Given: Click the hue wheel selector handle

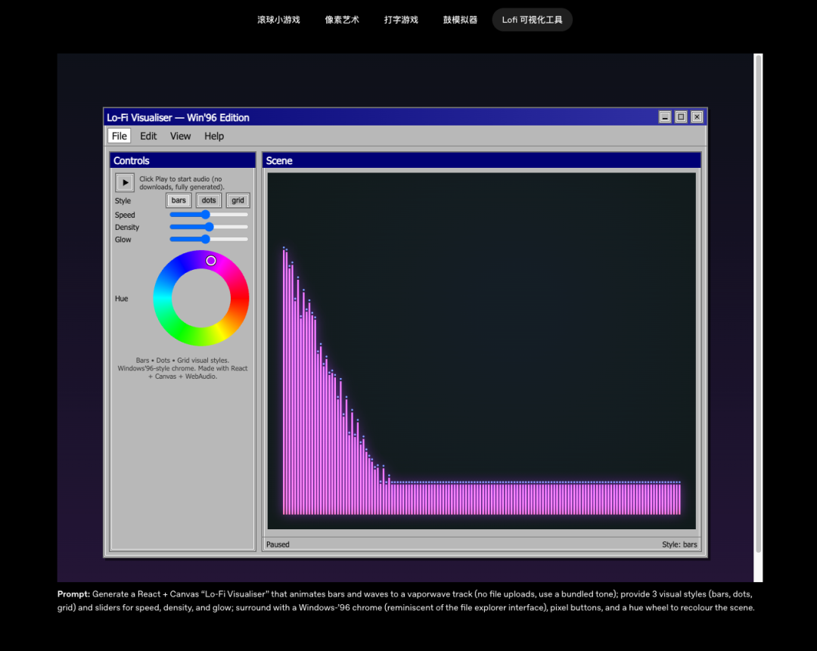Looking at the screenshot, I should (211, 261).
